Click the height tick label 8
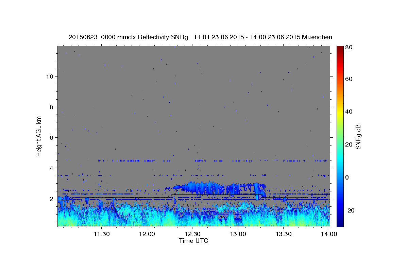This screenshot has width=408, height=272. pos(52,107)
